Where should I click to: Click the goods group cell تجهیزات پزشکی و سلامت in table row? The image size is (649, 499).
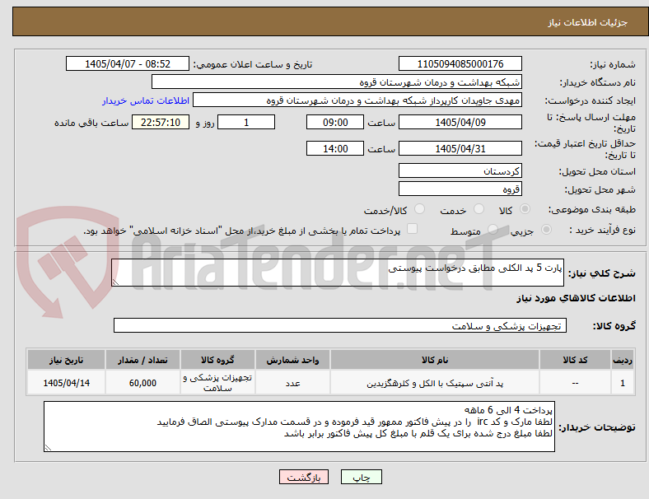[x=217, y=383]
